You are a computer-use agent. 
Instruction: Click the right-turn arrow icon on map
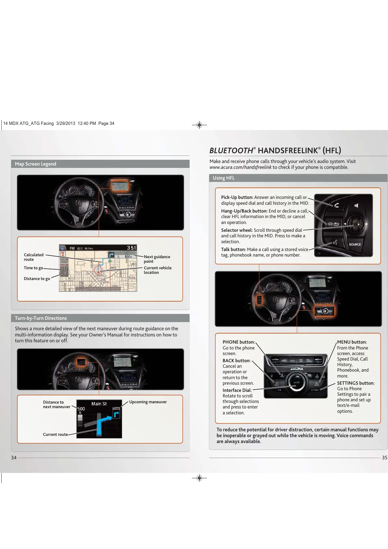click(x=111, y=255)
